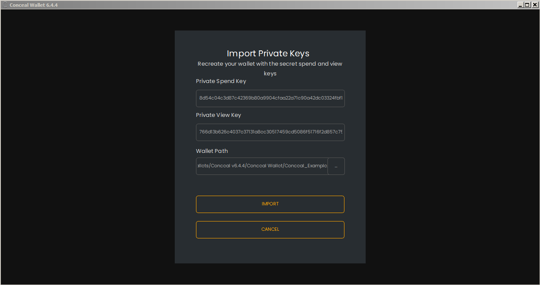Click the 'Private Spend Key' label

point(221,81)
